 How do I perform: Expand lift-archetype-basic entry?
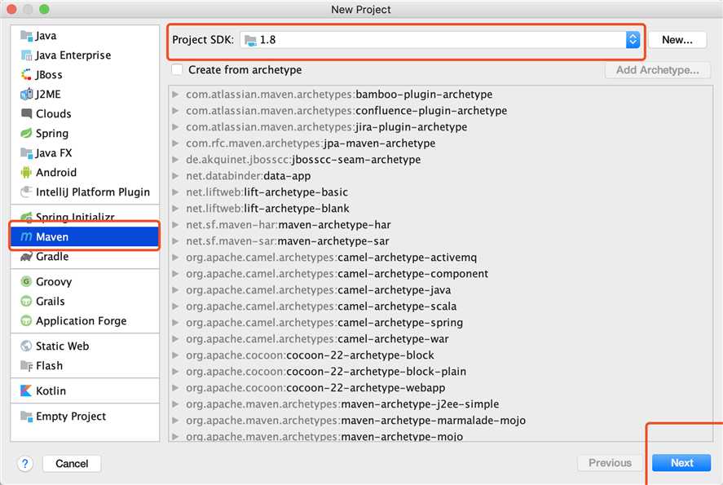pyautogui.click(x=175, y=192)
